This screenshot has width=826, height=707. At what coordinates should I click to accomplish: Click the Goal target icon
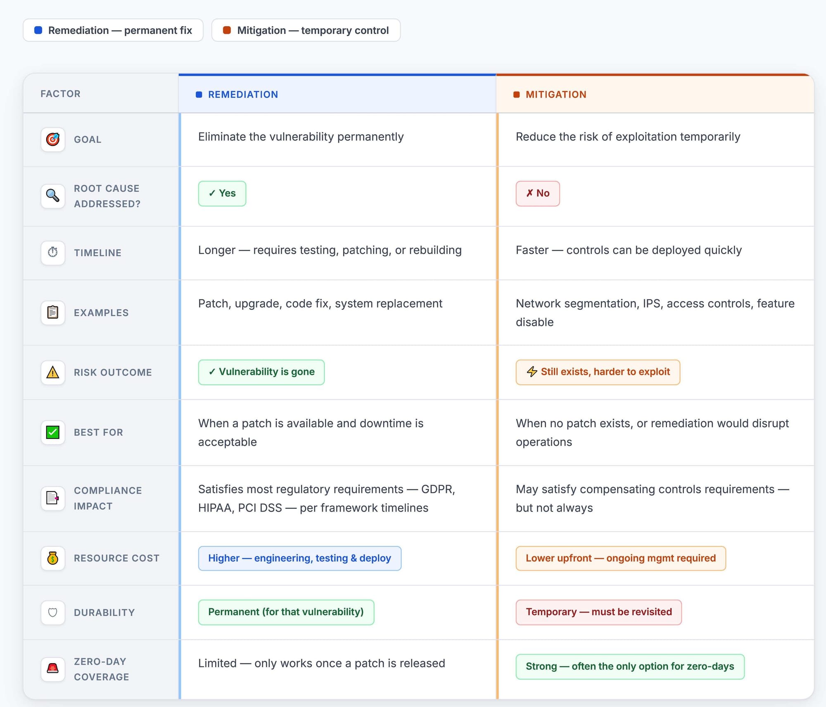[x=53, y=140]
